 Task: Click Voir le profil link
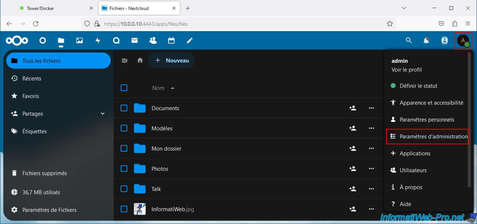tap(406, 70)
